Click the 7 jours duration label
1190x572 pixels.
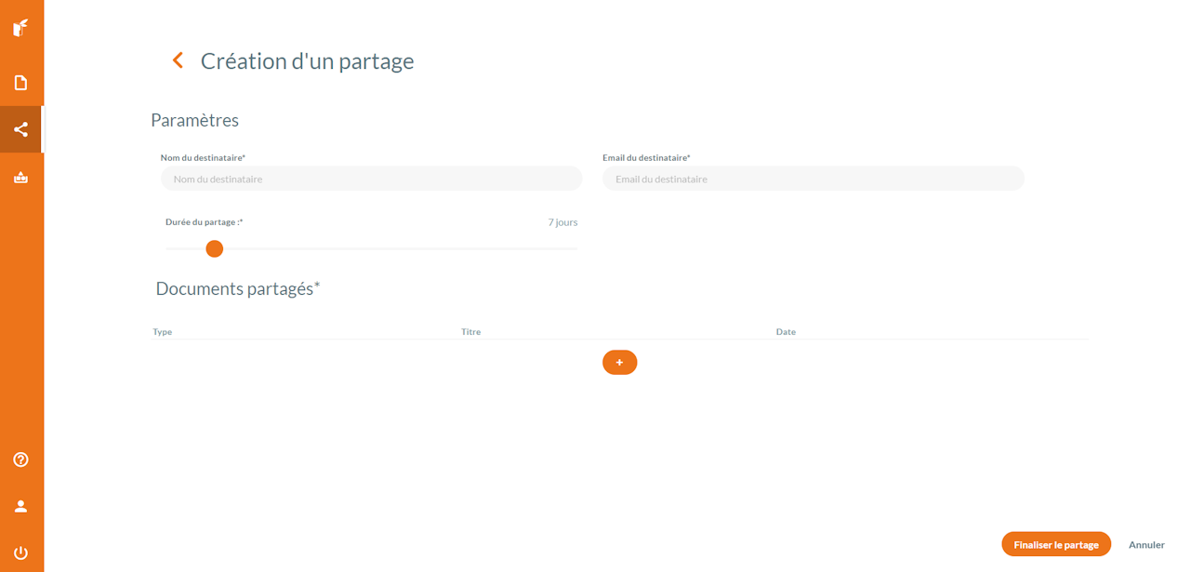(562, 222)
